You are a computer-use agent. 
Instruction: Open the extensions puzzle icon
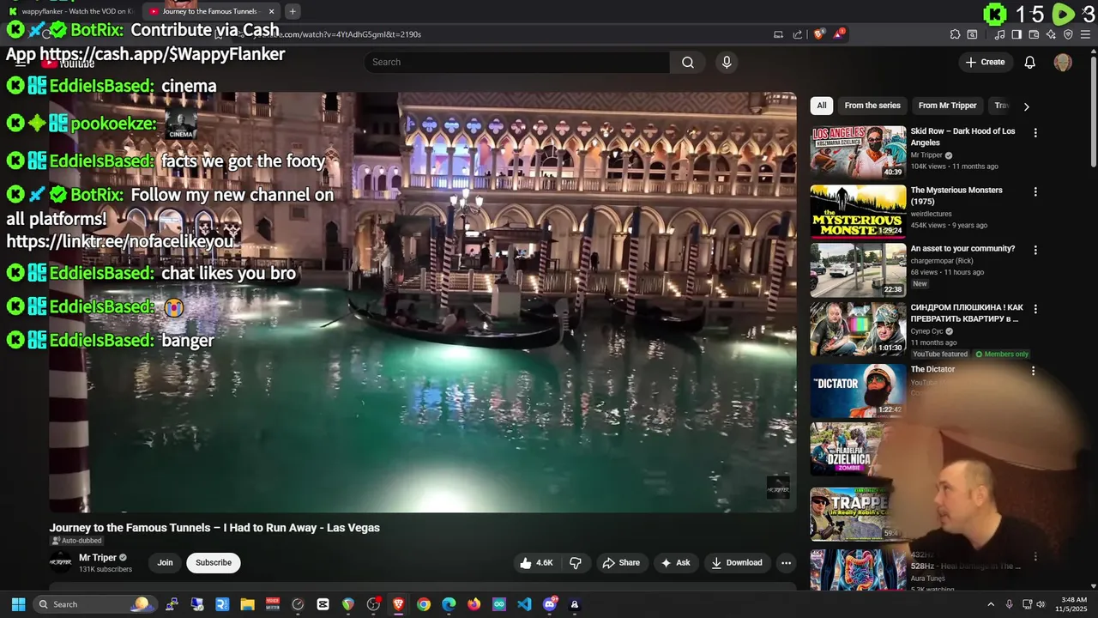point(955,34)
